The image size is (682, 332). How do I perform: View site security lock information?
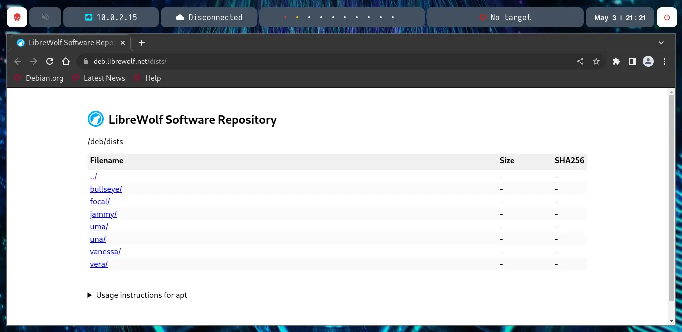(85, 61)
